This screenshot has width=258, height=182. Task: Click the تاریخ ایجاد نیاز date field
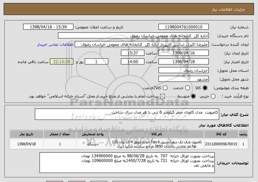click(x=183, y=53)
